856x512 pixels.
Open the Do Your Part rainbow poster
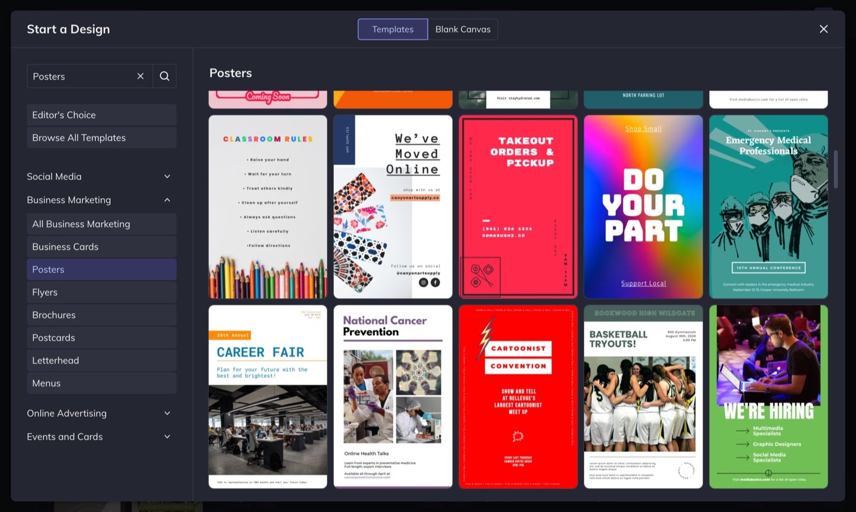pos(643,207)
